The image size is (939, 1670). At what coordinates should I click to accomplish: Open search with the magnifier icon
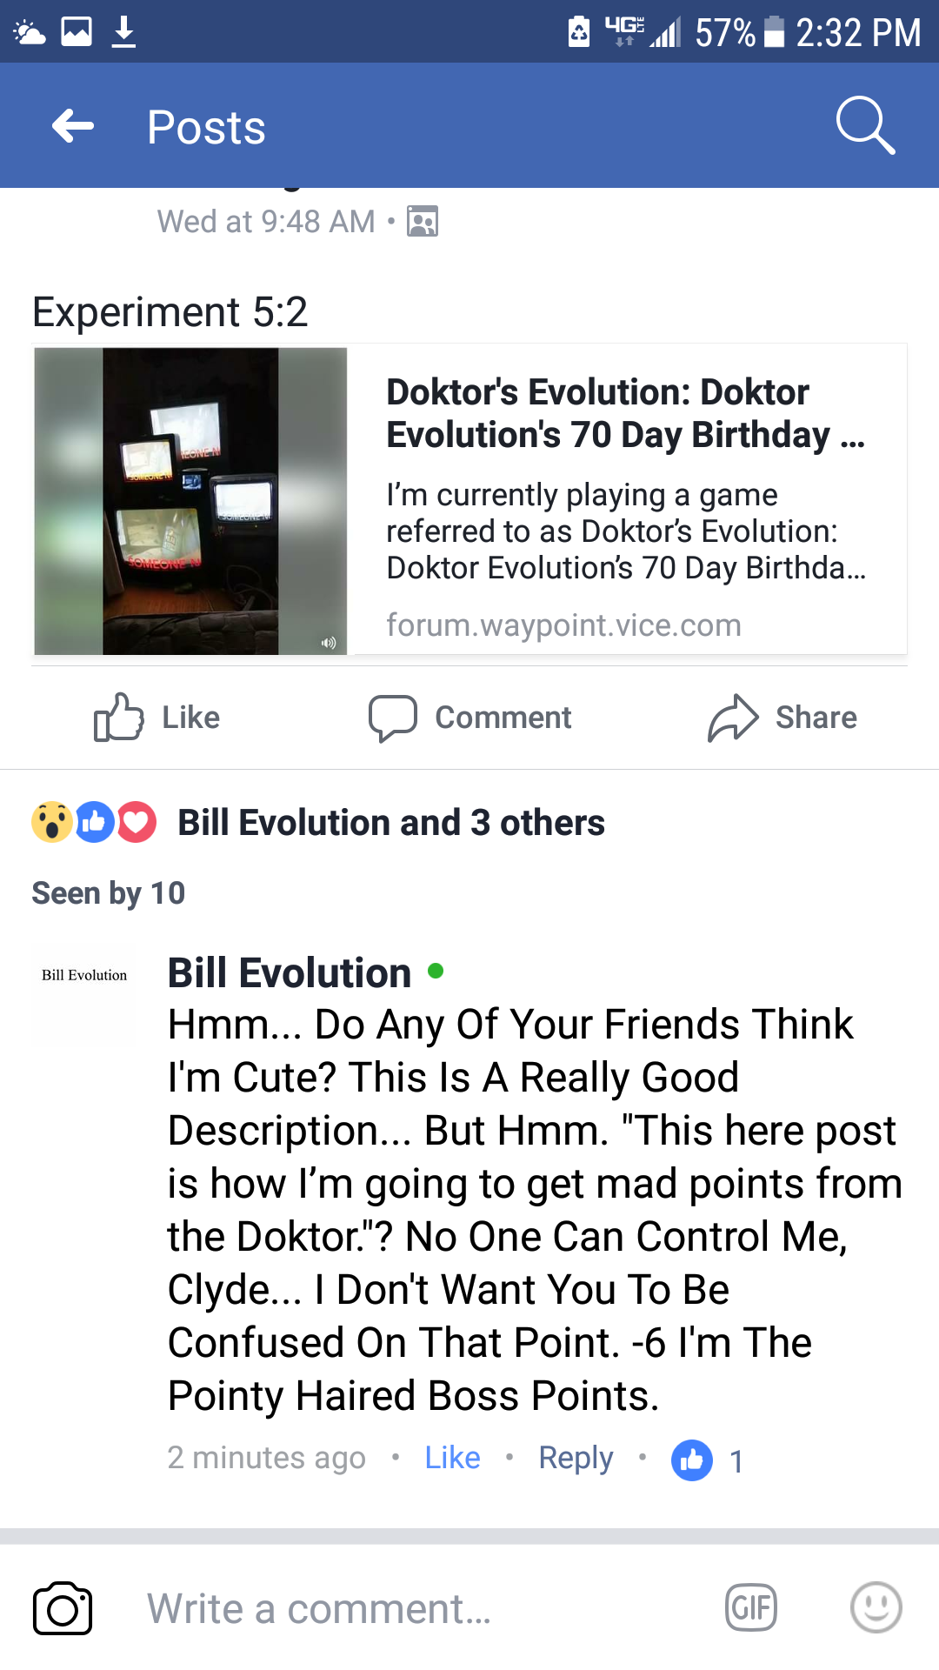[x=865, y=126]
